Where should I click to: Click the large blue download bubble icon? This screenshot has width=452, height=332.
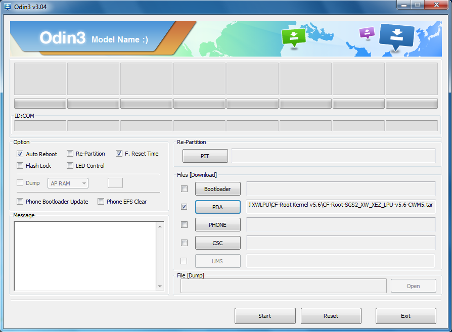[397, 37]
